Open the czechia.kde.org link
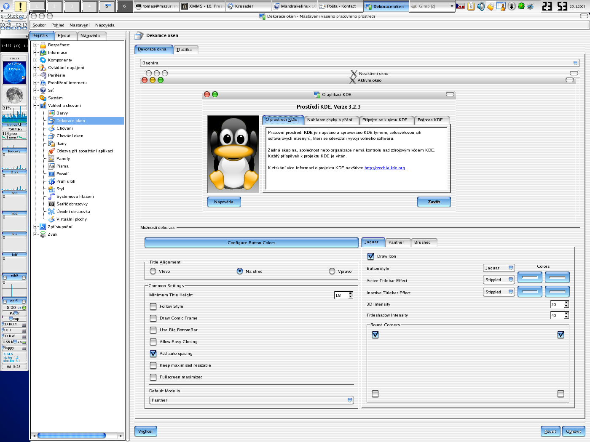The height and width of the screenshot is (442, 590). point(385,168)
